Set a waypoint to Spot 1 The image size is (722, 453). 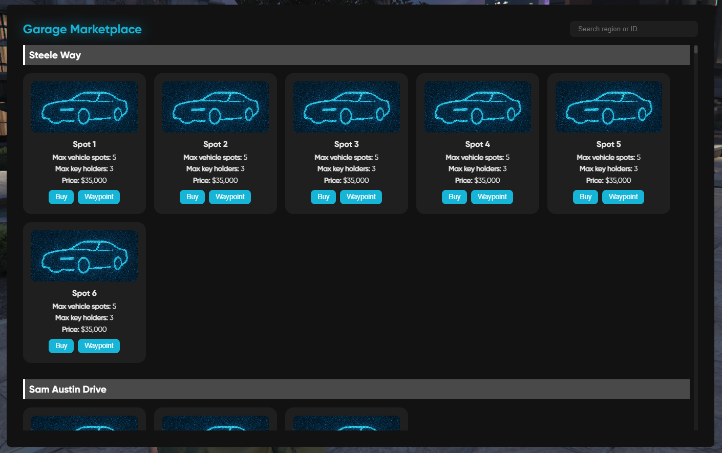98,197
